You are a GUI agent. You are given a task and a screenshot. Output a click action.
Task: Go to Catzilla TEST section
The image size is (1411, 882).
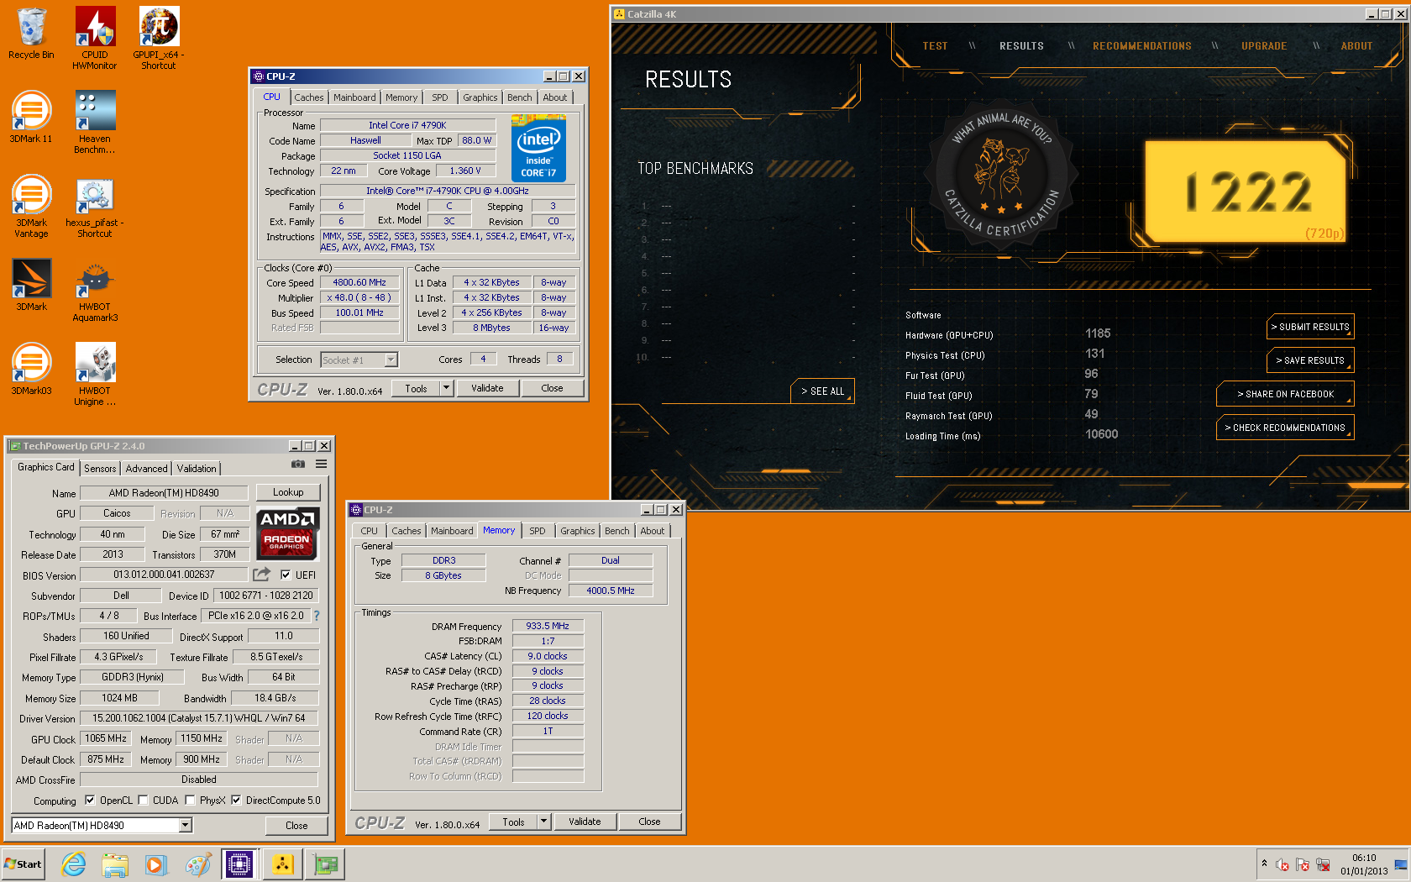click(x=935, y=46)
